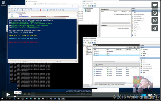Screen dimensions: 161x101
Task: Click the New Remote PowerShell Tab icon
Action: [44, 10]
